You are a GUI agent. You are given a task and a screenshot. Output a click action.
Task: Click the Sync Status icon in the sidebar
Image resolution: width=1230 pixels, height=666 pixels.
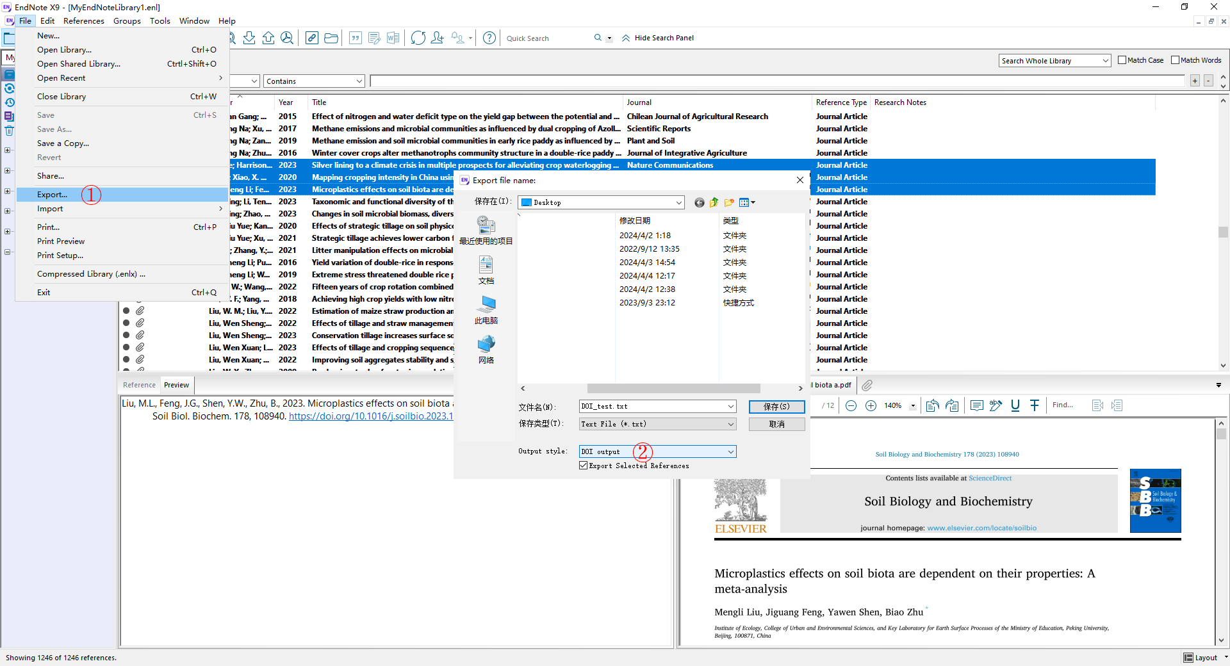(9, 88)
